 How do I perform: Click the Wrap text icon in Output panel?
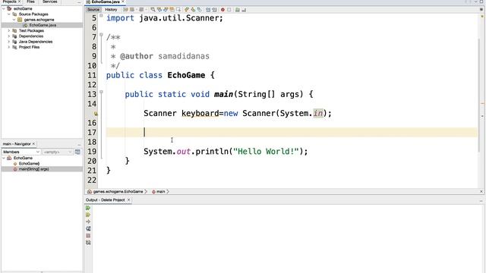point(88,228)
